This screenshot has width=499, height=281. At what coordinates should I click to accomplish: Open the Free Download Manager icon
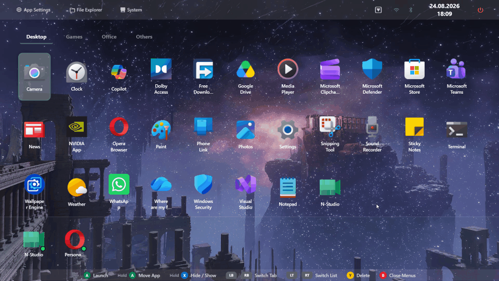(203, 77)
